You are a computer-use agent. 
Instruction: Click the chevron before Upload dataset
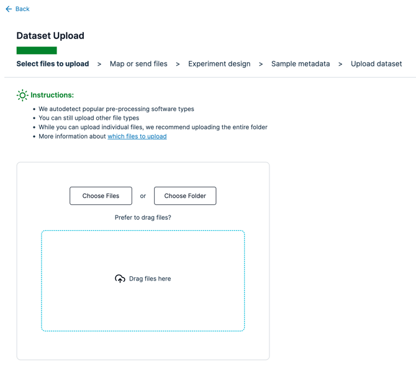(x=340, y=64)
